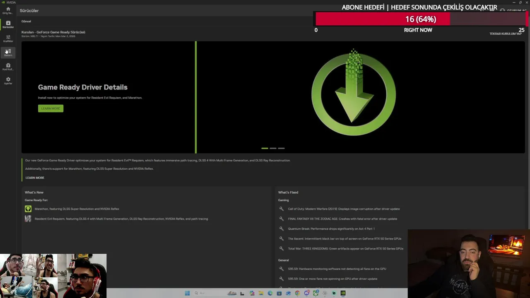Click Quantum Break performance fix text
The height and width of the screenshot is (298, 530).
pos(331,229)
